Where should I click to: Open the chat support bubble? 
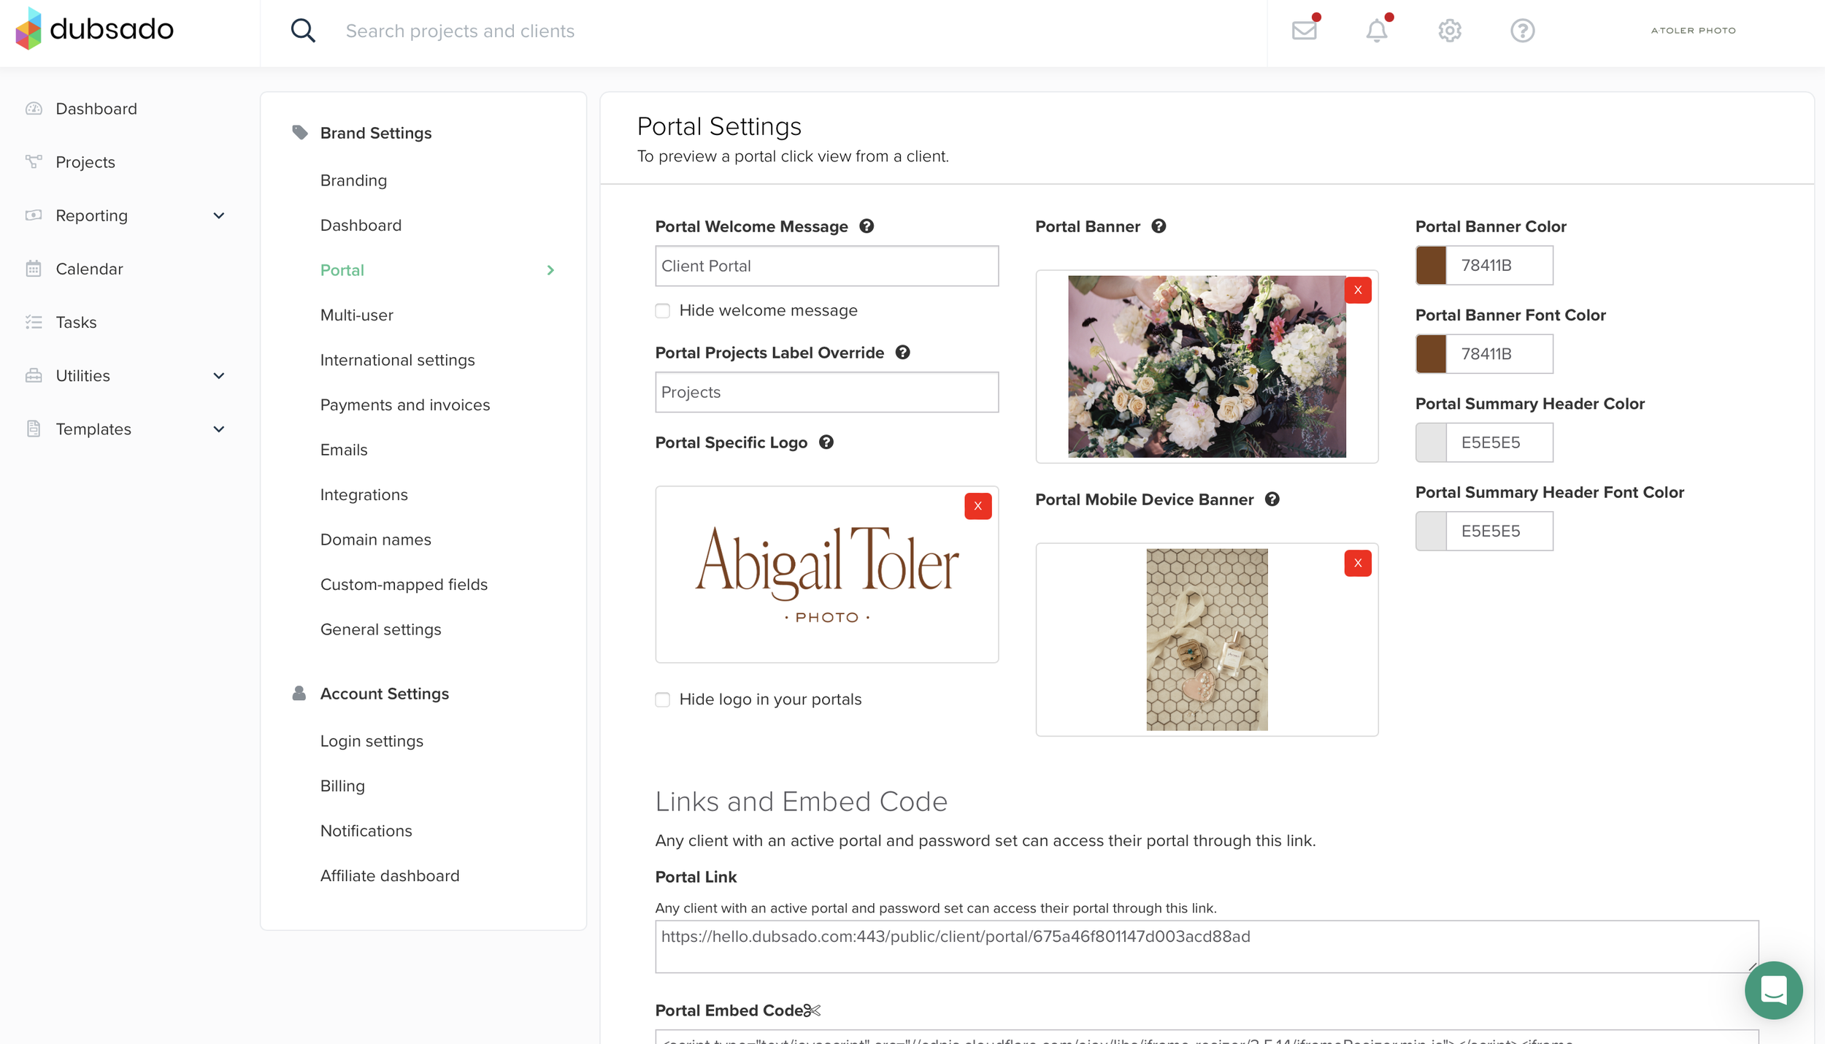coord(1773,990)
